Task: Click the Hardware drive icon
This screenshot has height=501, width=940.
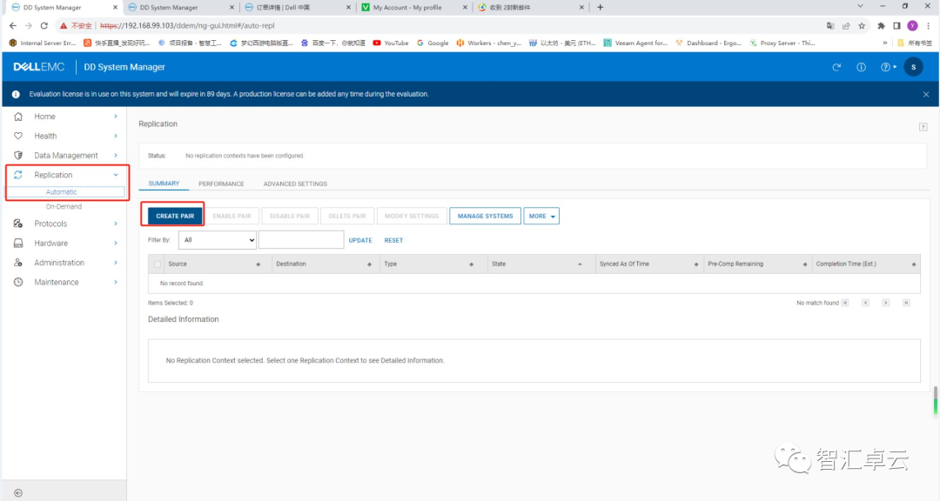Action: click(18, 244)
